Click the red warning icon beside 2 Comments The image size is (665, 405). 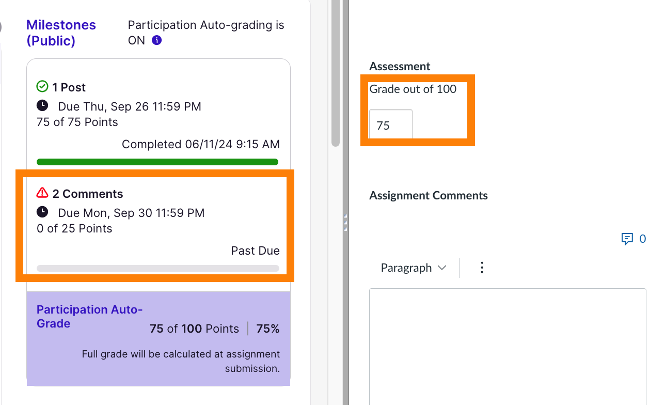coord(42,193)
